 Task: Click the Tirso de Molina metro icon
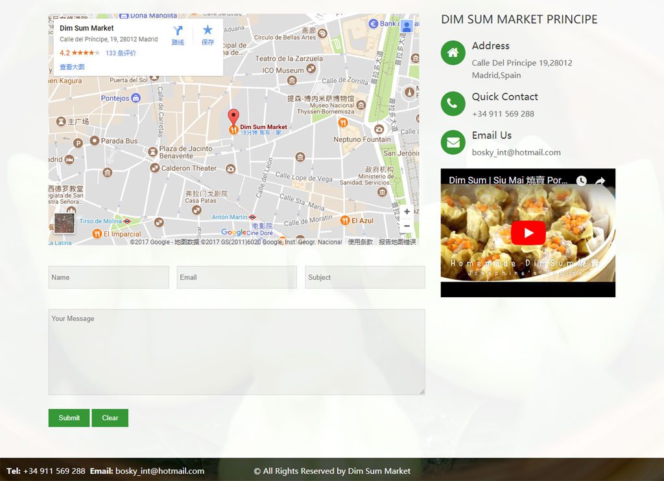126,221
